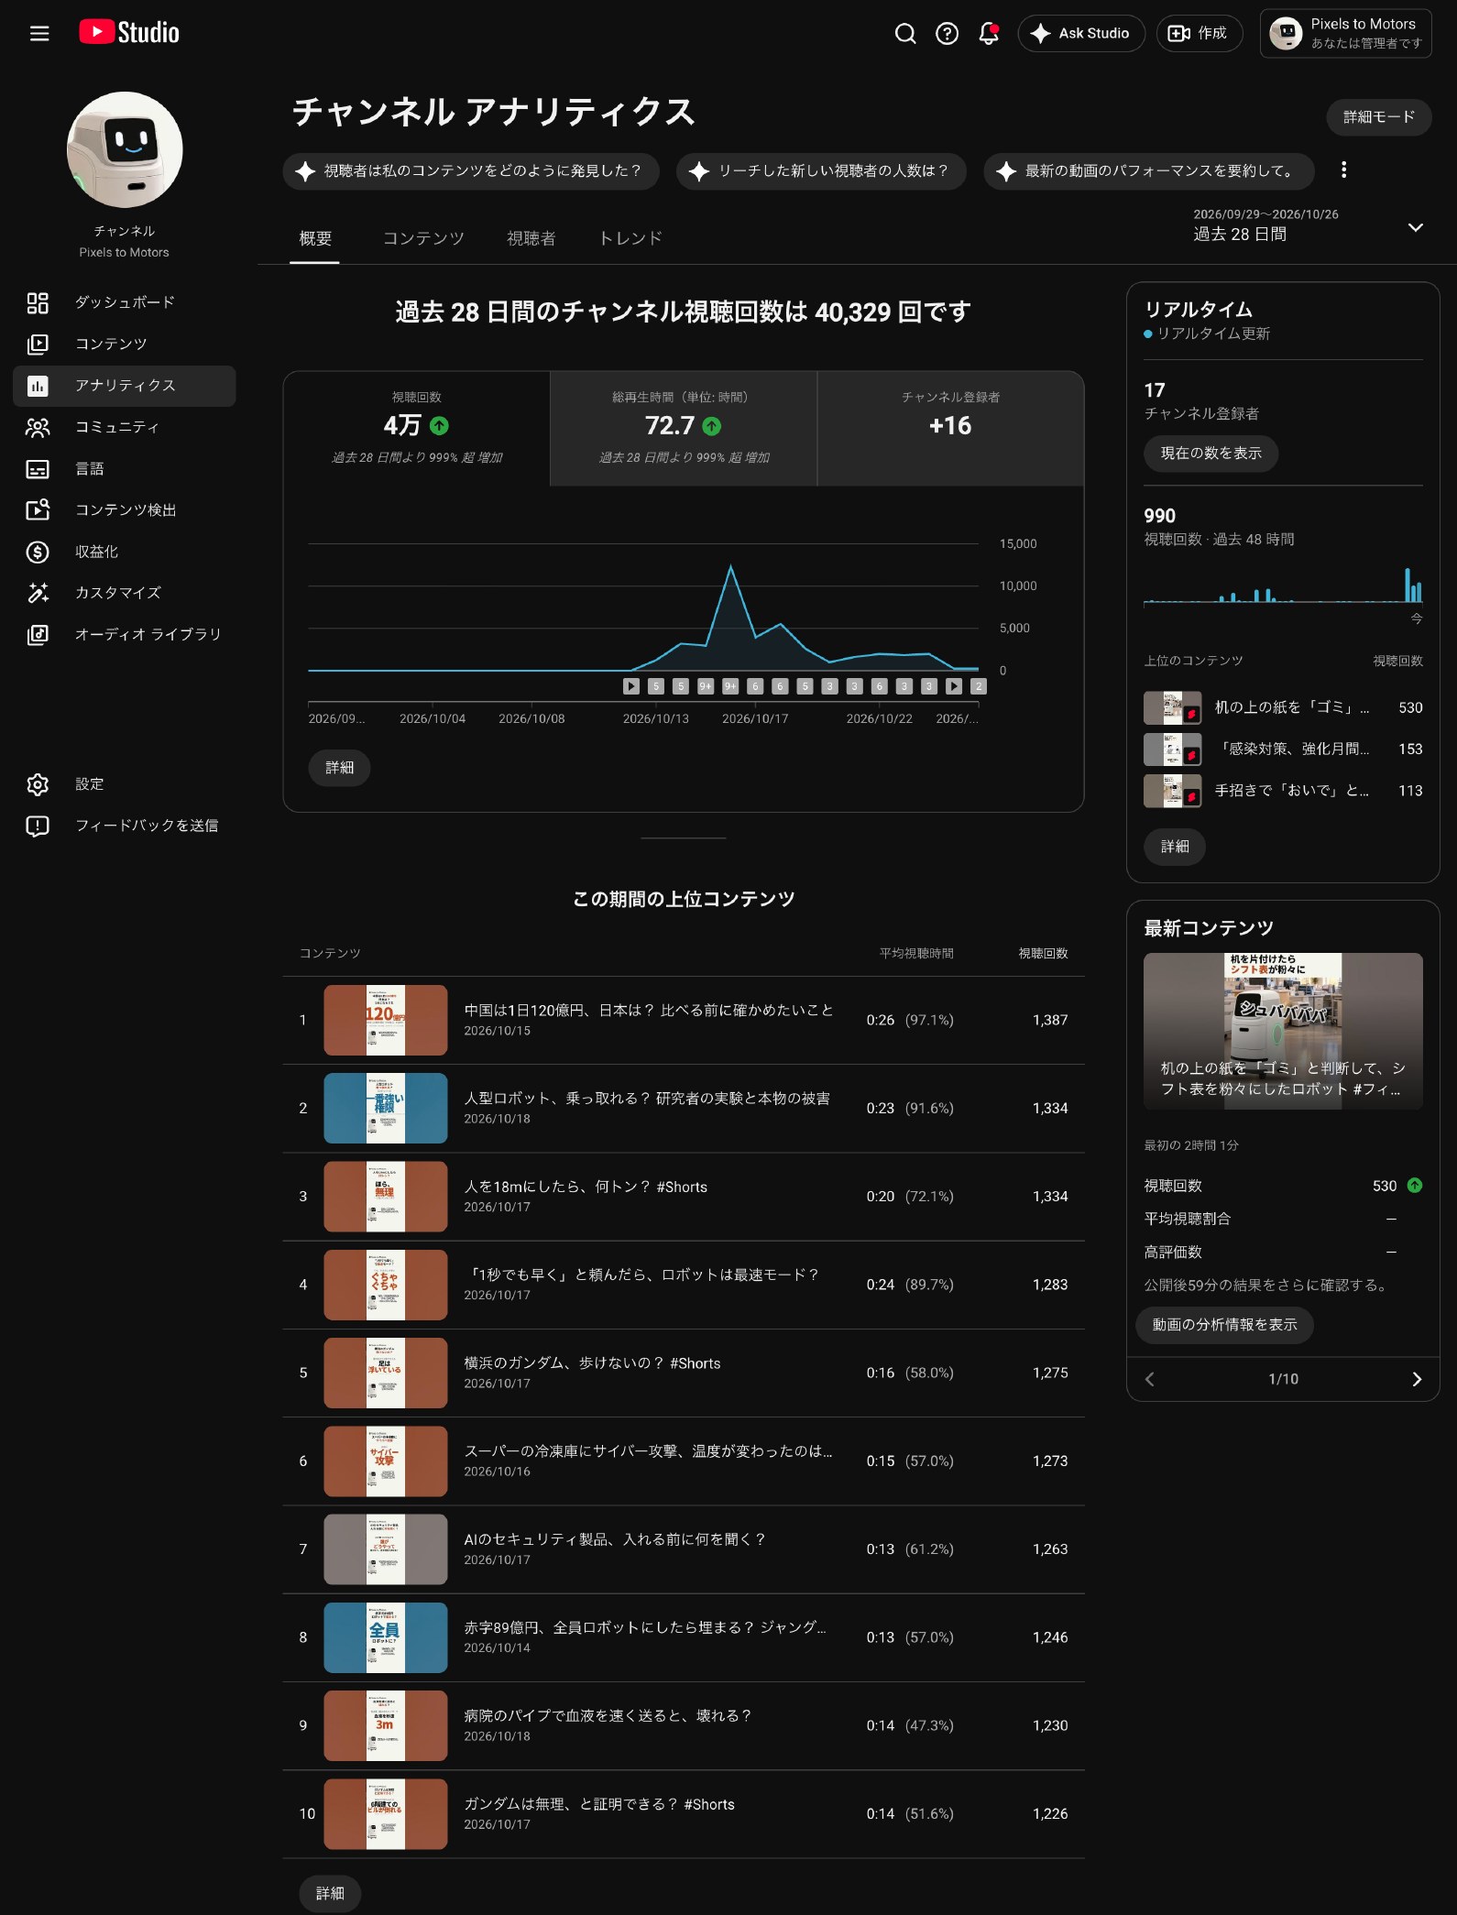This screenshot has width=1457, height=1915.
Task: Click 詳細 button under the realtime panel
Action: coord(1175,847)
